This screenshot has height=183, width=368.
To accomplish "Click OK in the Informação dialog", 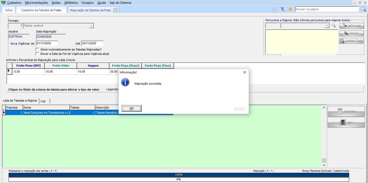I will click(132, 108).
